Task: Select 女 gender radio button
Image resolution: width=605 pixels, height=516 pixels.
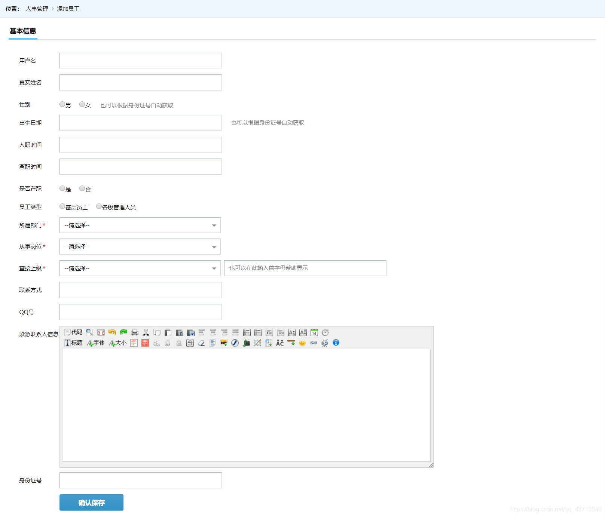Action: pyautogui.click(x=82, y=104)
